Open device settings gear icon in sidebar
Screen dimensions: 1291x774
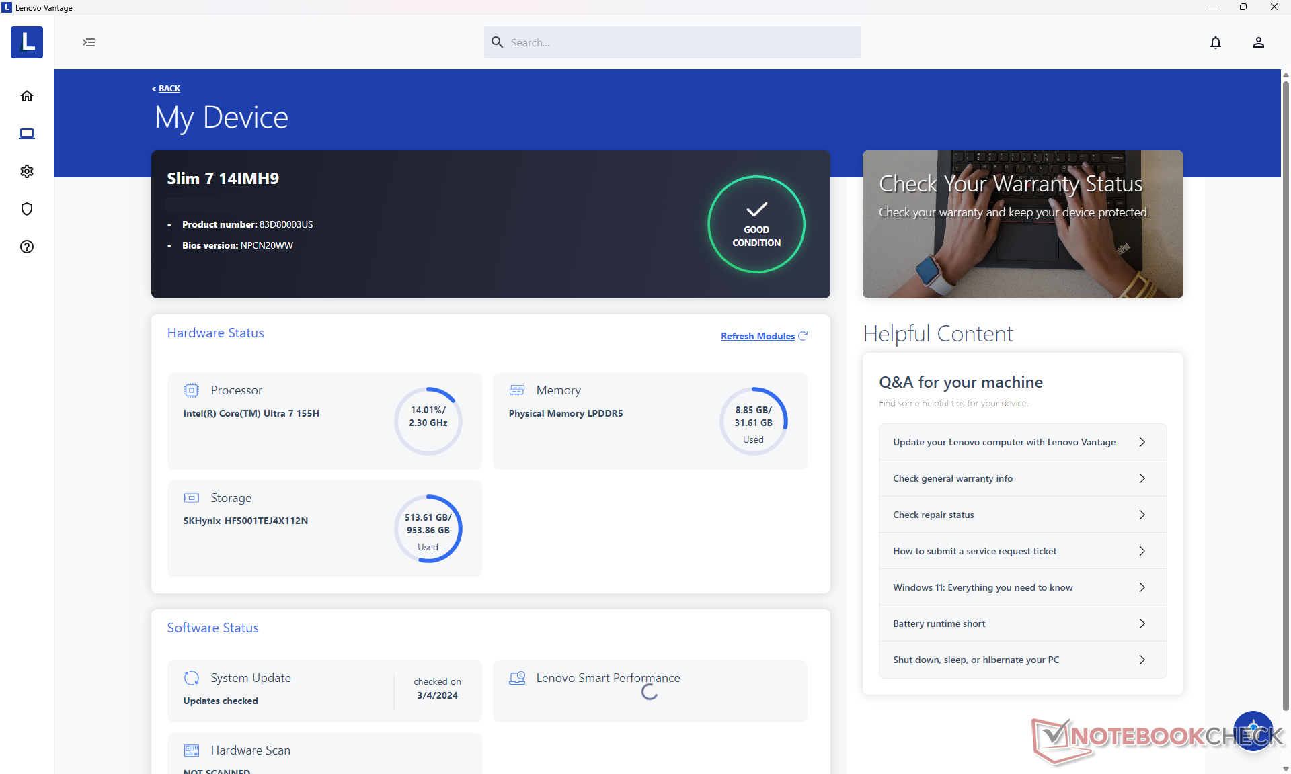point(27,171)
